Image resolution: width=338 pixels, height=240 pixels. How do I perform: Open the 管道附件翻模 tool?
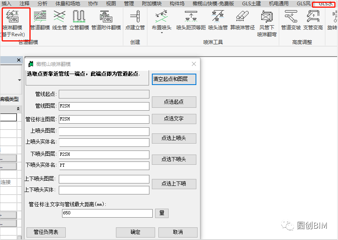coord(106,20)
